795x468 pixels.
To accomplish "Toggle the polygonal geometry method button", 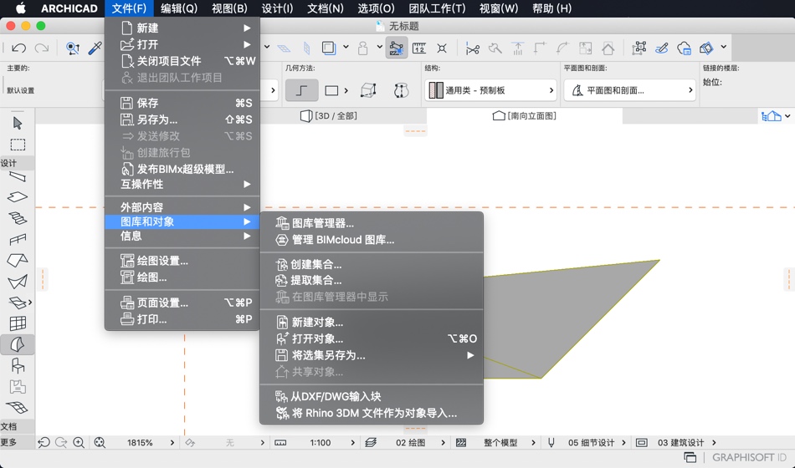I will [x=301, y=90].
